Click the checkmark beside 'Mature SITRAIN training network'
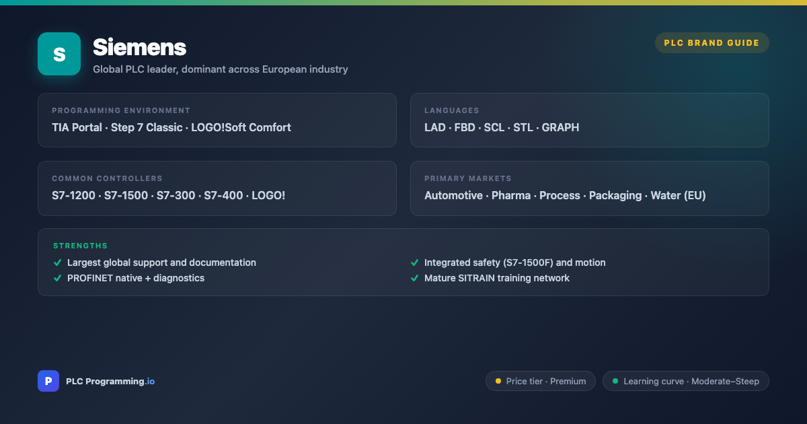Image resolution: width=807 pixels, height=424 pixels. 415,278
